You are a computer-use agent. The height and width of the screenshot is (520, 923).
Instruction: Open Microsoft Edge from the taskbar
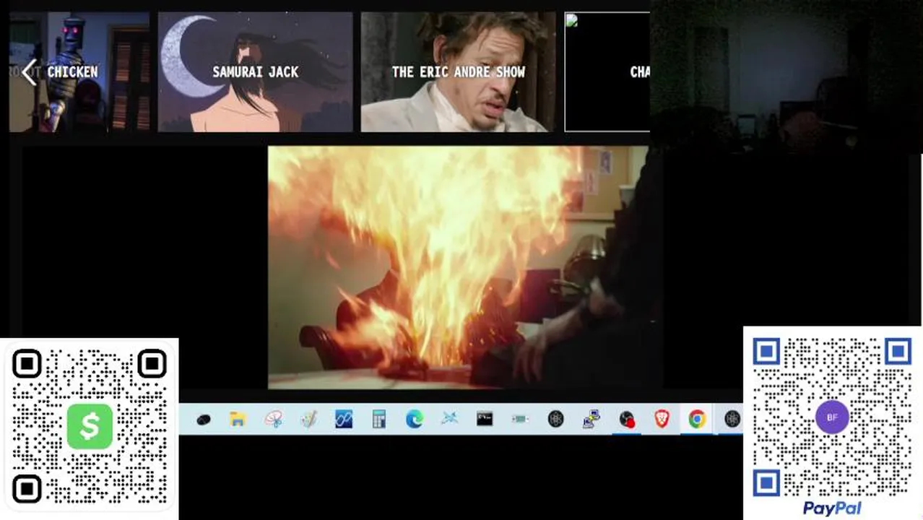click(415, 420)
